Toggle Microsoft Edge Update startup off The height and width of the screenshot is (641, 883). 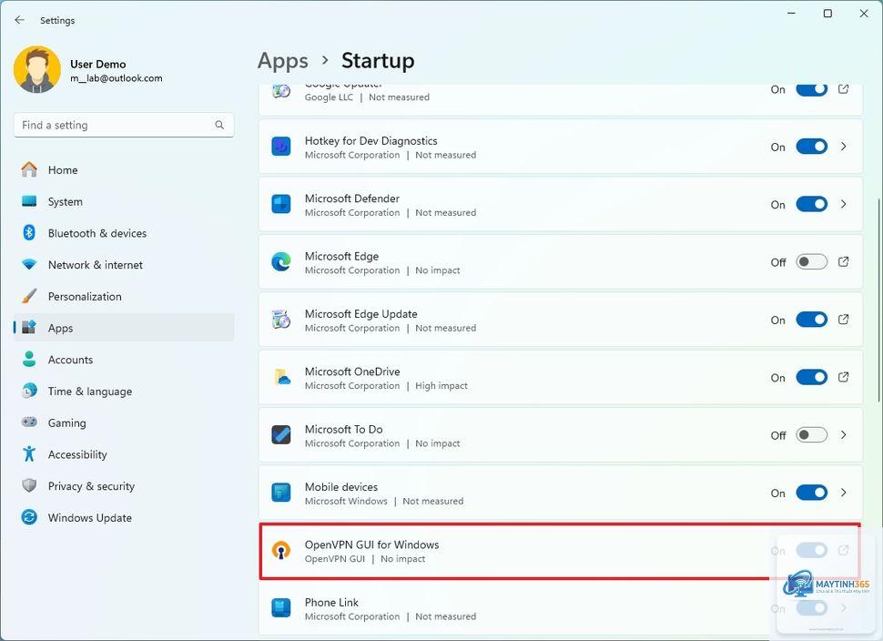pyautogui.click(x=811, y=320)
